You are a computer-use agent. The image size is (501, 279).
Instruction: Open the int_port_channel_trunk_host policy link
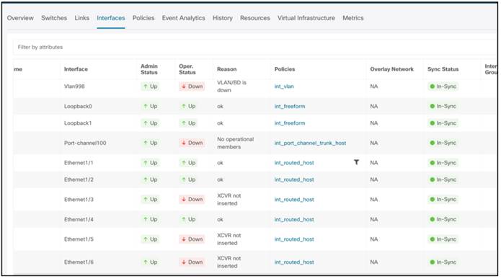310,143
